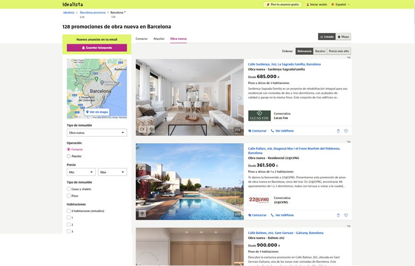Check the Pisos checkbox

pyautogui.click(x=69, y=196)
